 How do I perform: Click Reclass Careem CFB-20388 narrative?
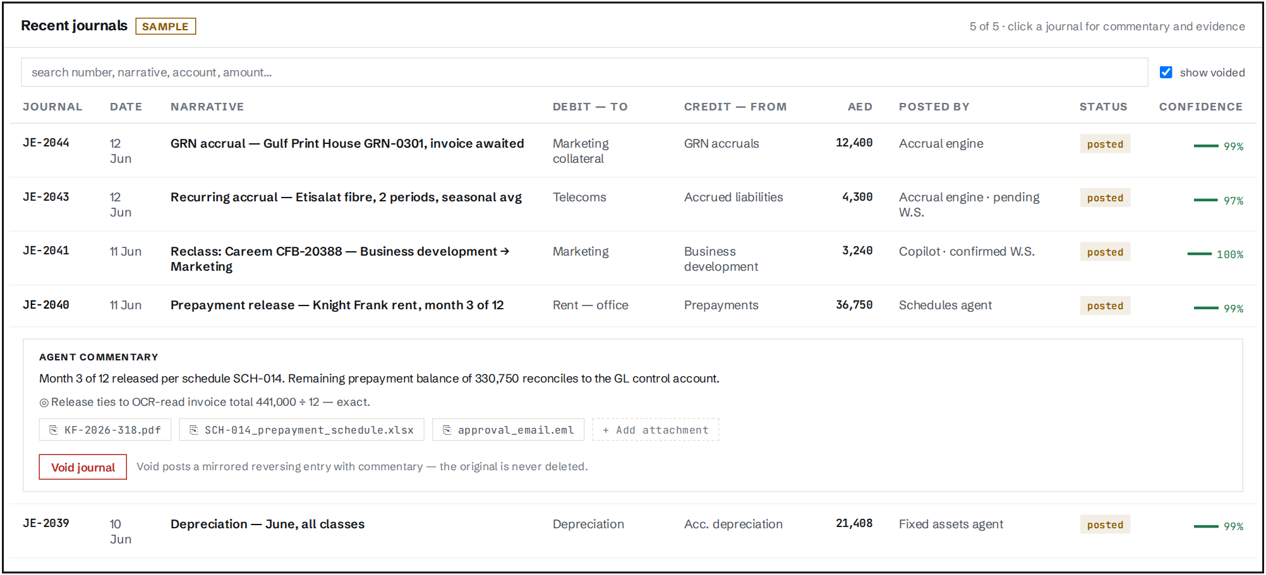pos(340,259)
